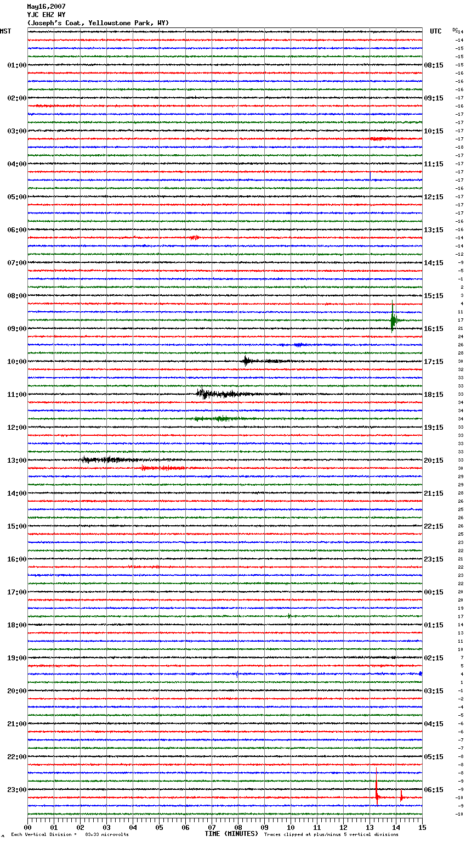Click the TIME (MINUTES) axis title
Viewport: 466px width, 842px height.
[x=231, y=834]
